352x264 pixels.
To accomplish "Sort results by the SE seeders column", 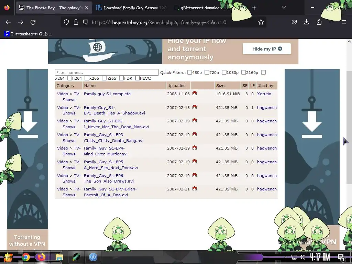I will point(245,86).
